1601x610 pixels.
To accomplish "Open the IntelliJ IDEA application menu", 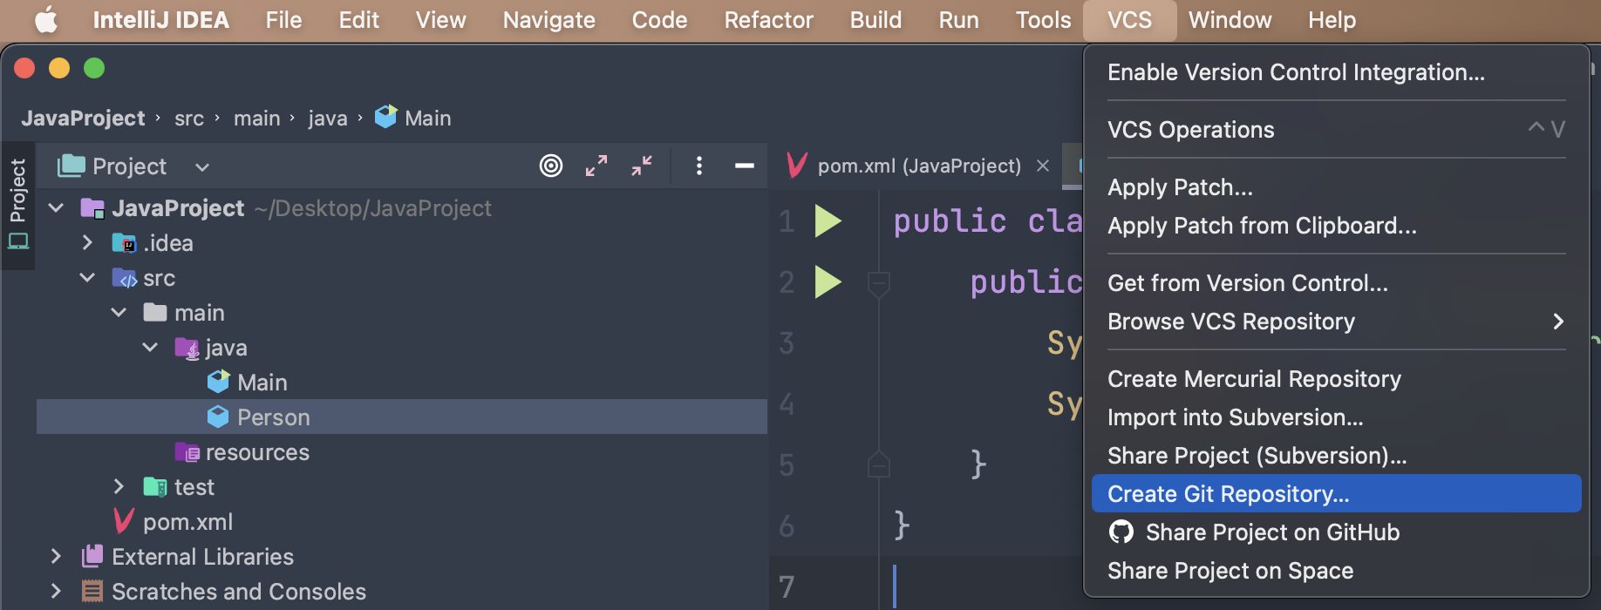I will tap(161, 20).
